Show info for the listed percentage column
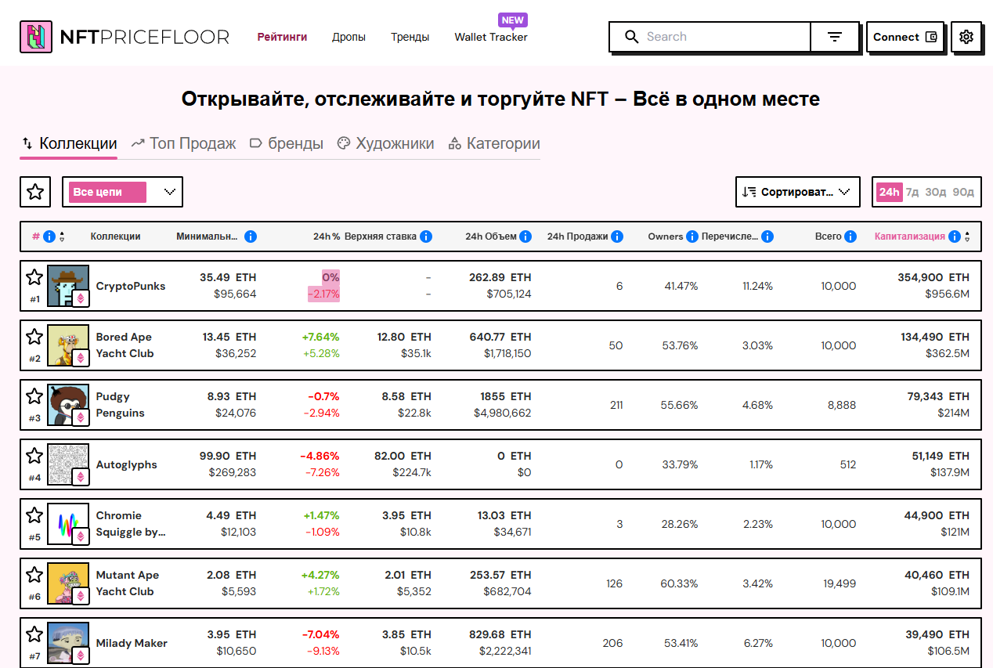Image resolution: width=993 pixels, height=668 pixels. coord(767,237)
